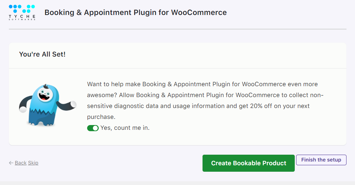
Task: Click the TYCHE wordmark beneath the dots
Action: [x=22, y=16]
